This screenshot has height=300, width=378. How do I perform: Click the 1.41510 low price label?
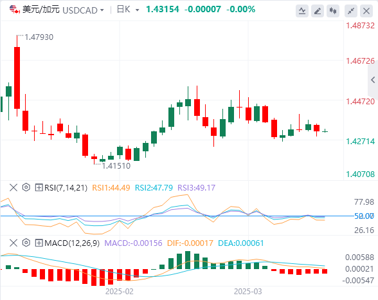tap(116, 166)
